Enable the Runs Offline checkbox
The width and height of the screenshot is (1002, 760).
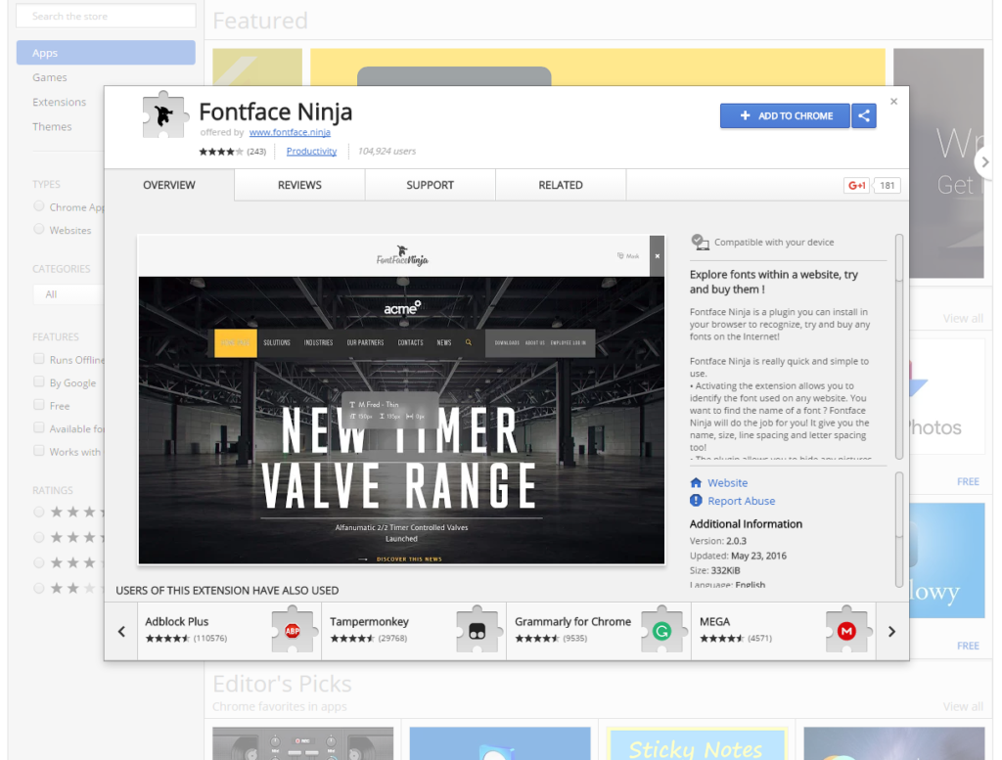coord(39,359)
